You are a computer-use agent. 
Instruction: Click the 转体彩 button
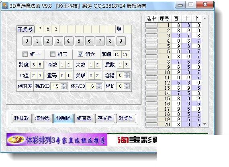pos(22,118)
